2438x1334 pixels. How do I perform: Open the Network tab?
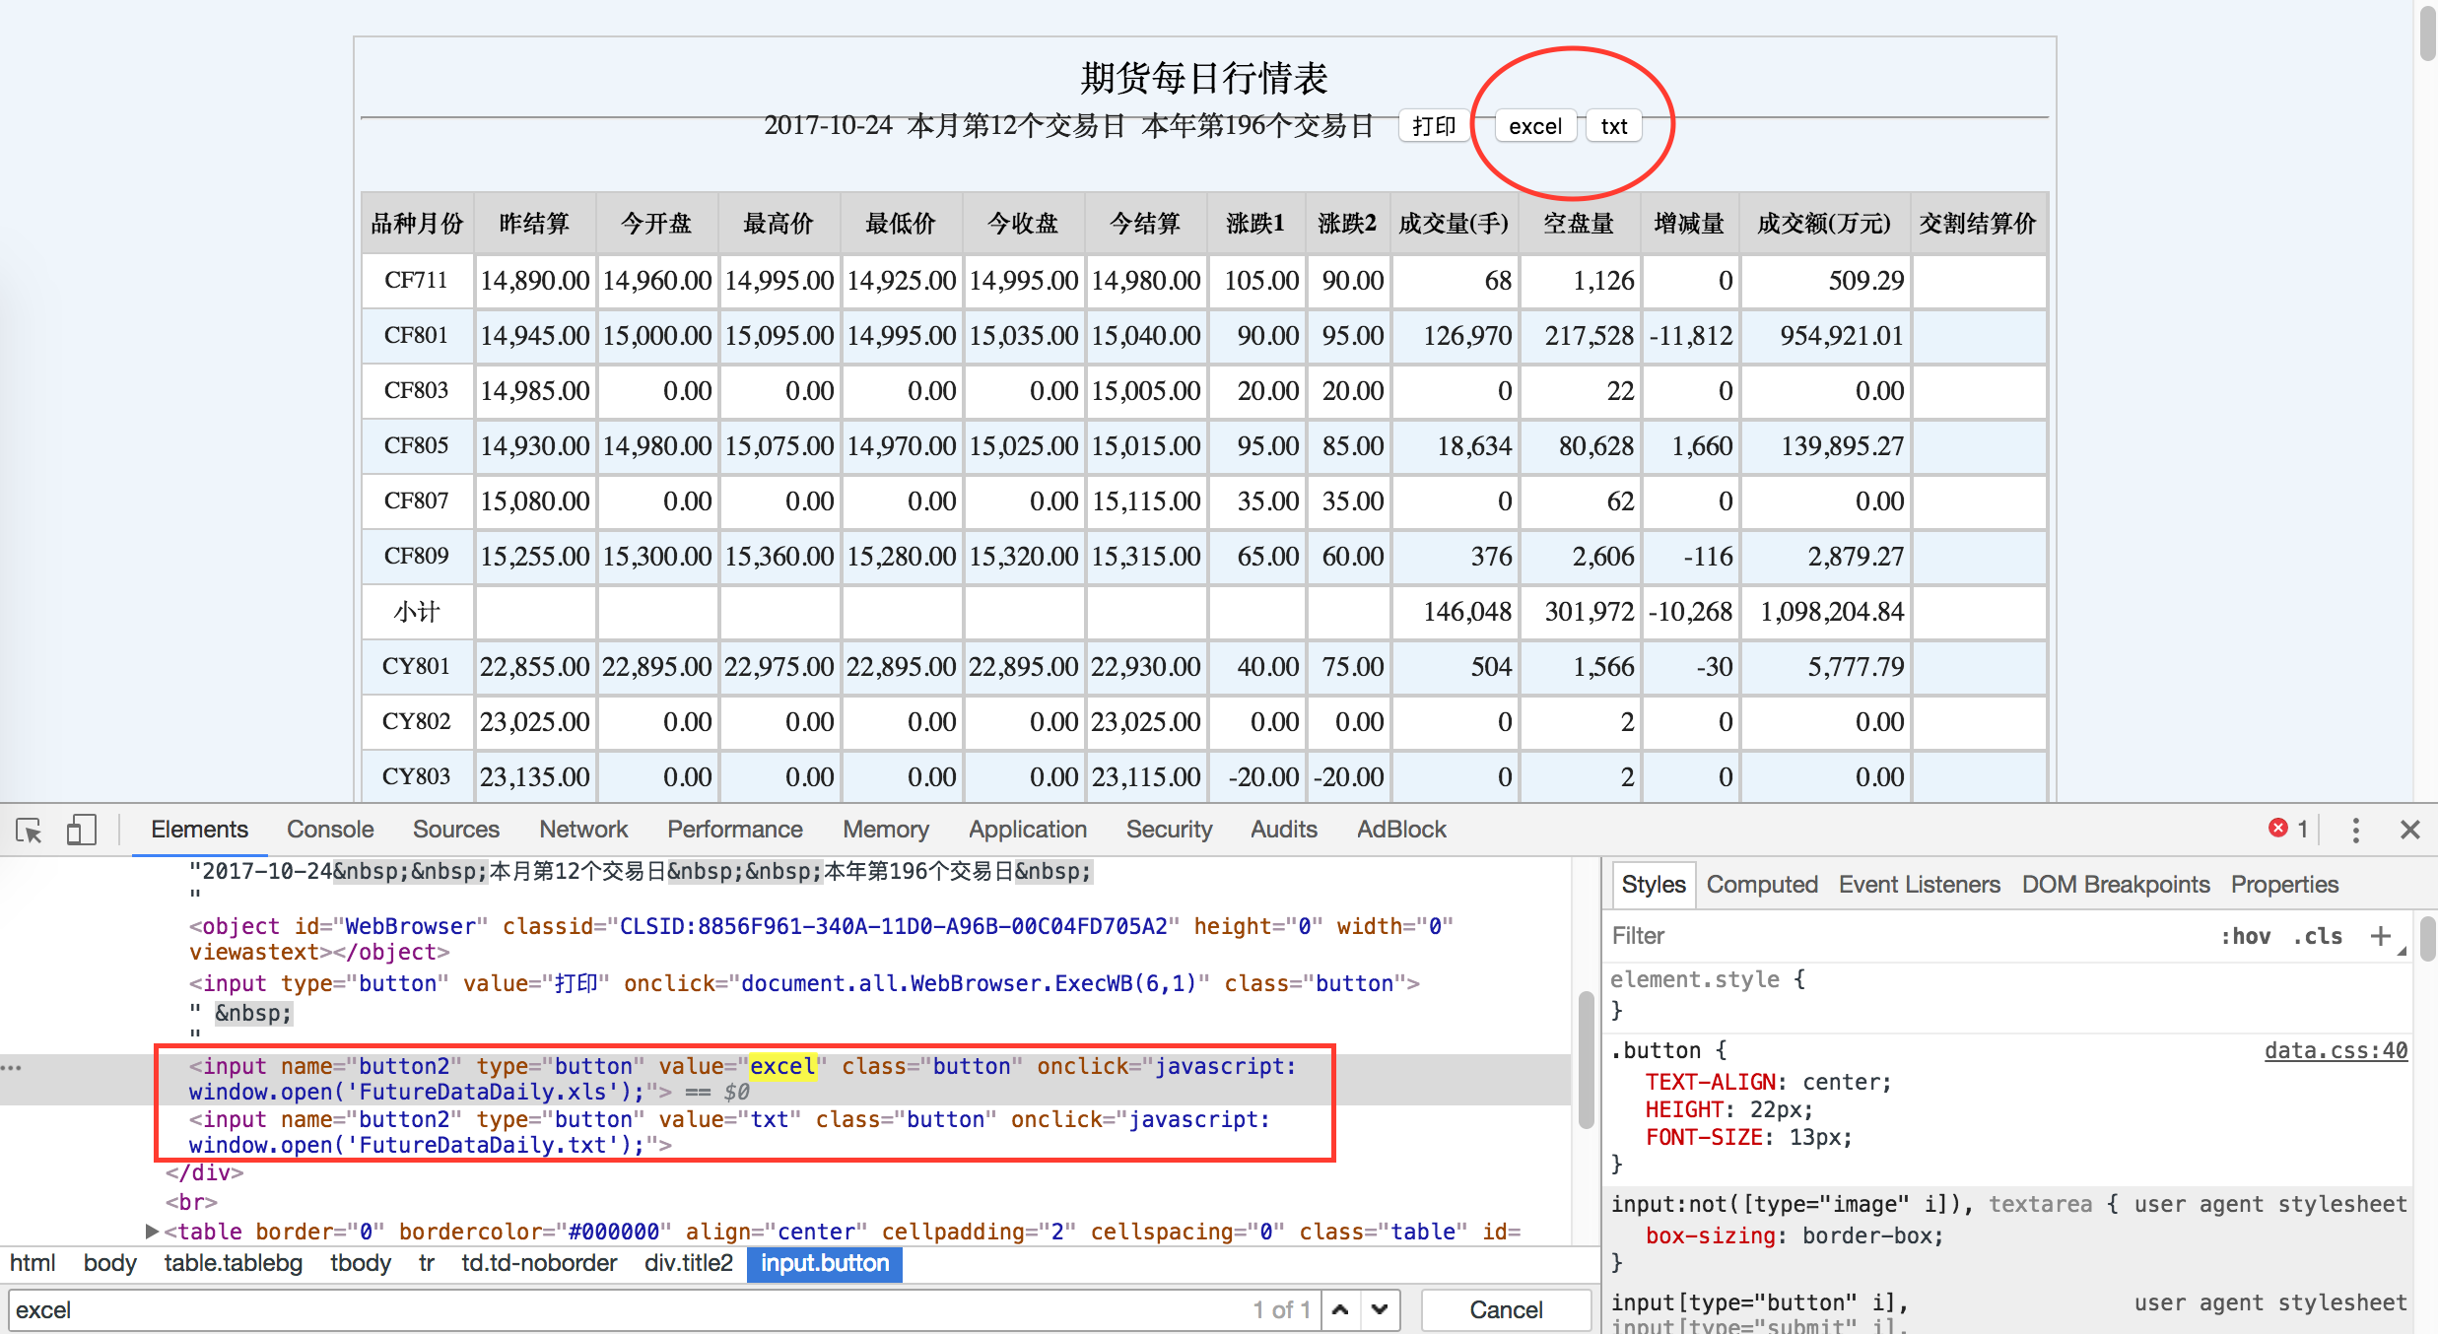583,830
